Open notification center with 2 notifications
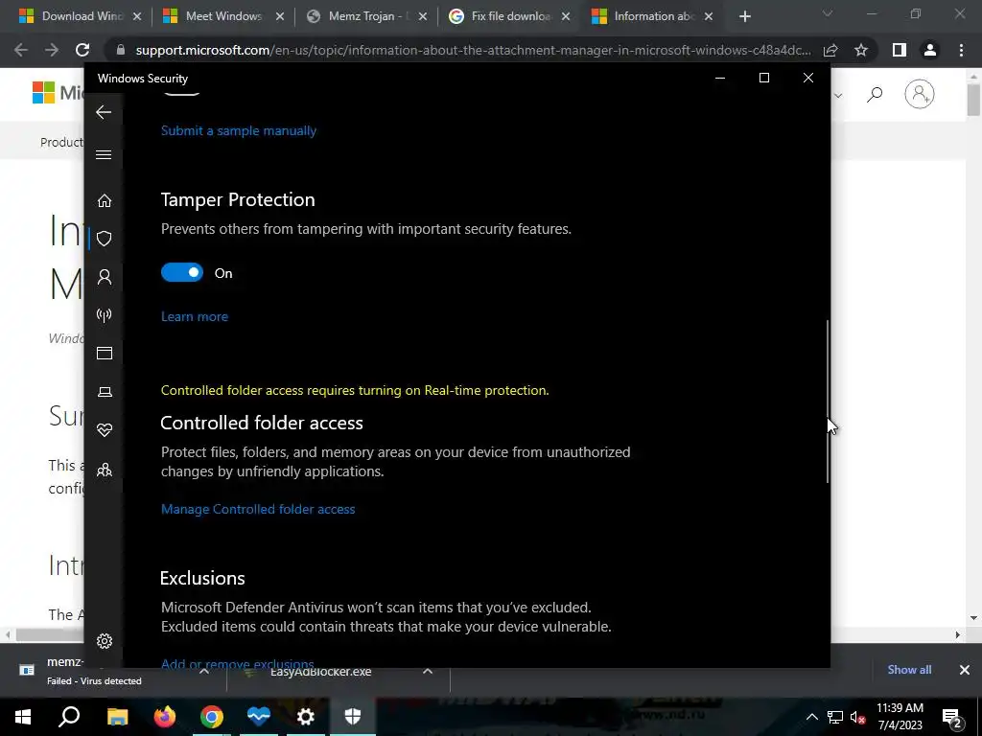This screenshot has width=982, height=736. [952, 717]
